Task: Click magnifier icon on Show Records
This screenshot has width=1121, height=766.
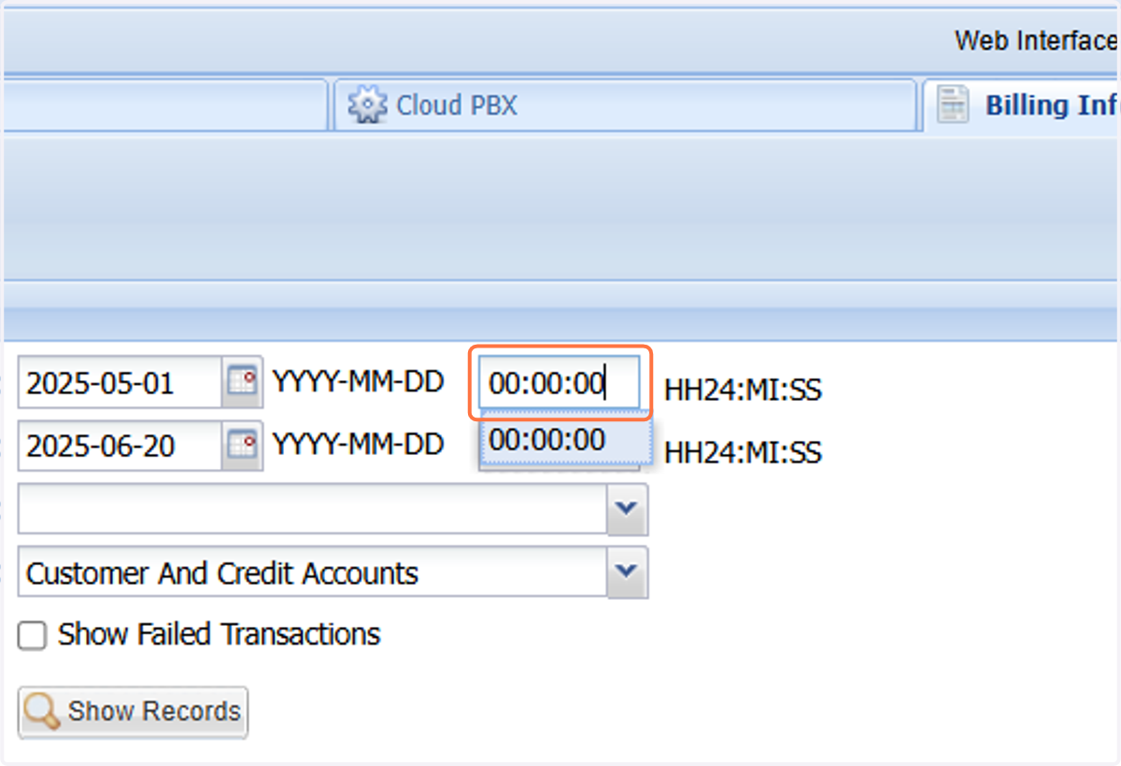Action: tap(42, 712)
